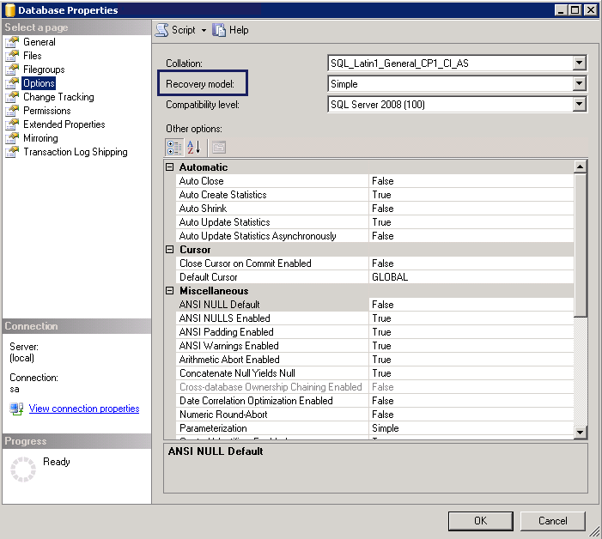Screen dimensions: 602x539
Task: Click the Cancel button
Action: pyautogui.click(x=552, y=521)
